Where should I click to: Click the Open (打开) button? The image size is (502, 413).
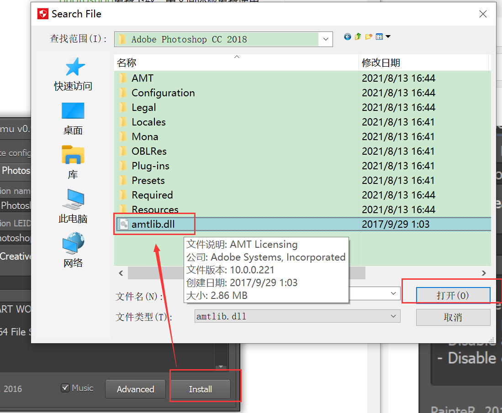pyautogui.click(x=453, y=295)
